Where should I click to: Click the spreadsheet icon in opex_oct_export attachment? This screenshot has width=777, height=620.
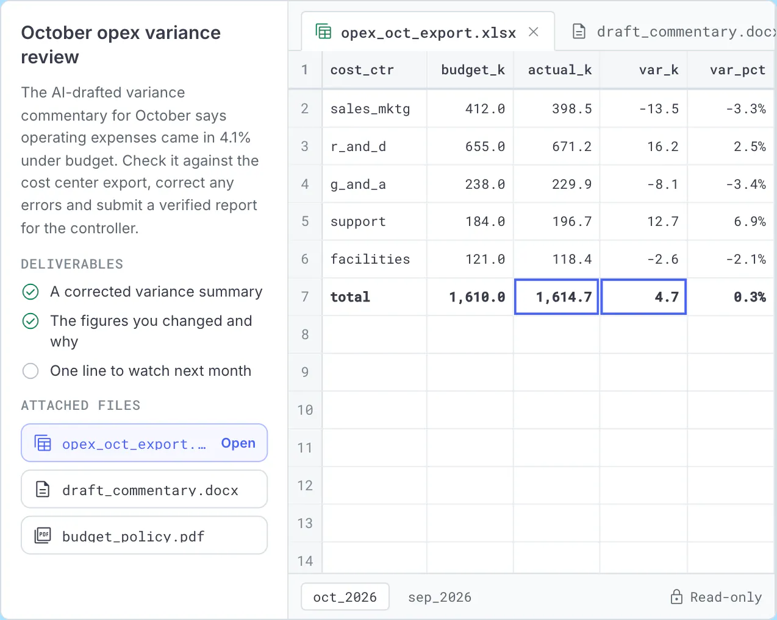[x=43, y=443]
